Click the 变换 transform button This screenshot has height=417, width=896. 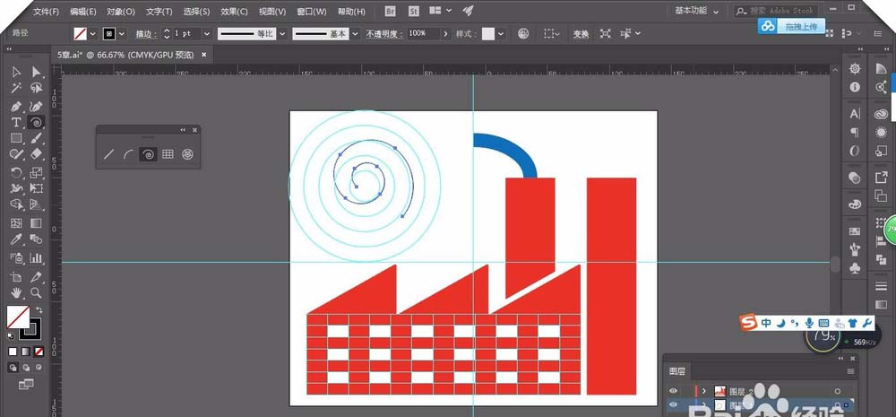coord(582,34)
